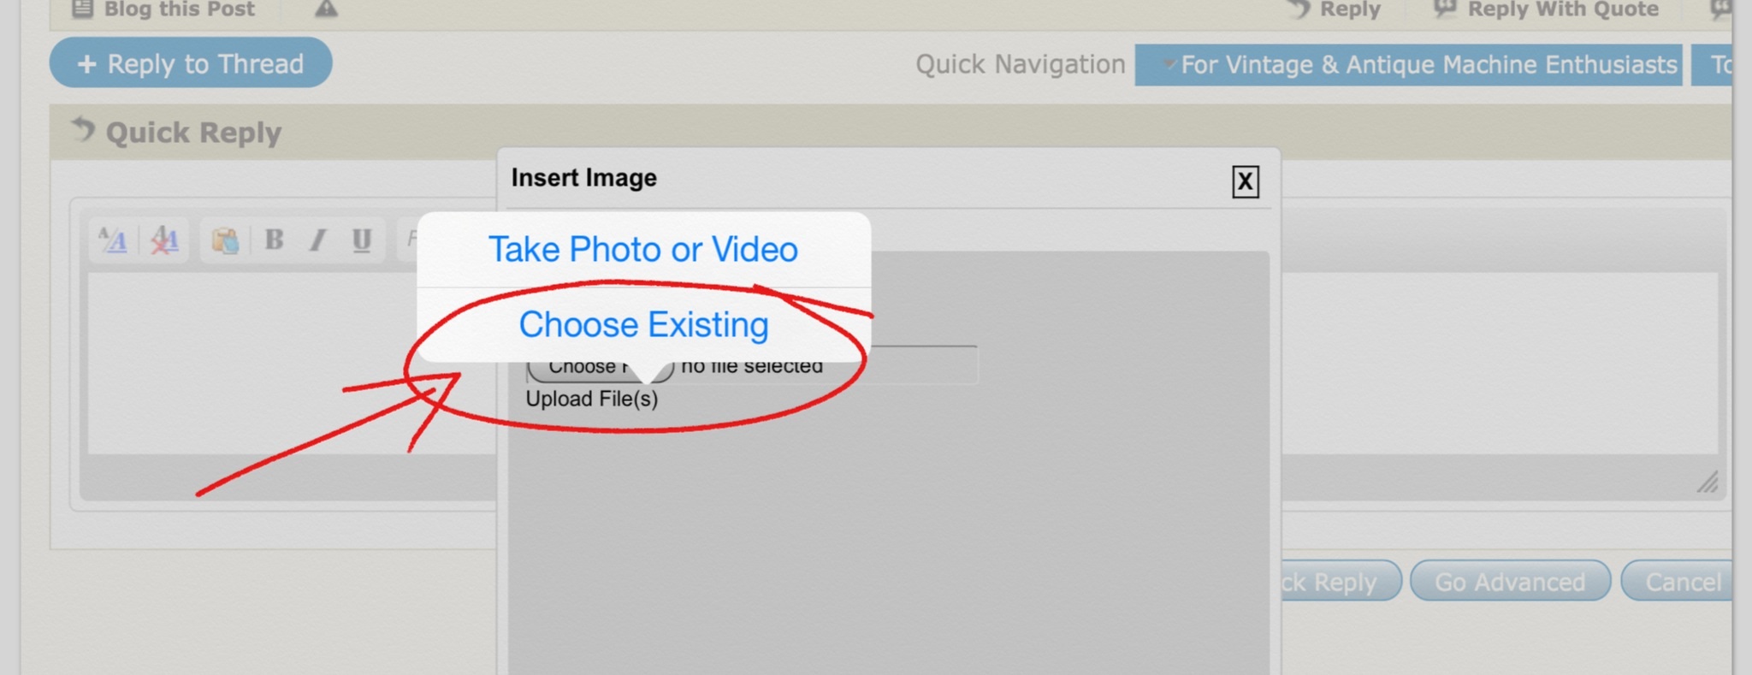Close the Insert Image dialog

click(1245, 181)
